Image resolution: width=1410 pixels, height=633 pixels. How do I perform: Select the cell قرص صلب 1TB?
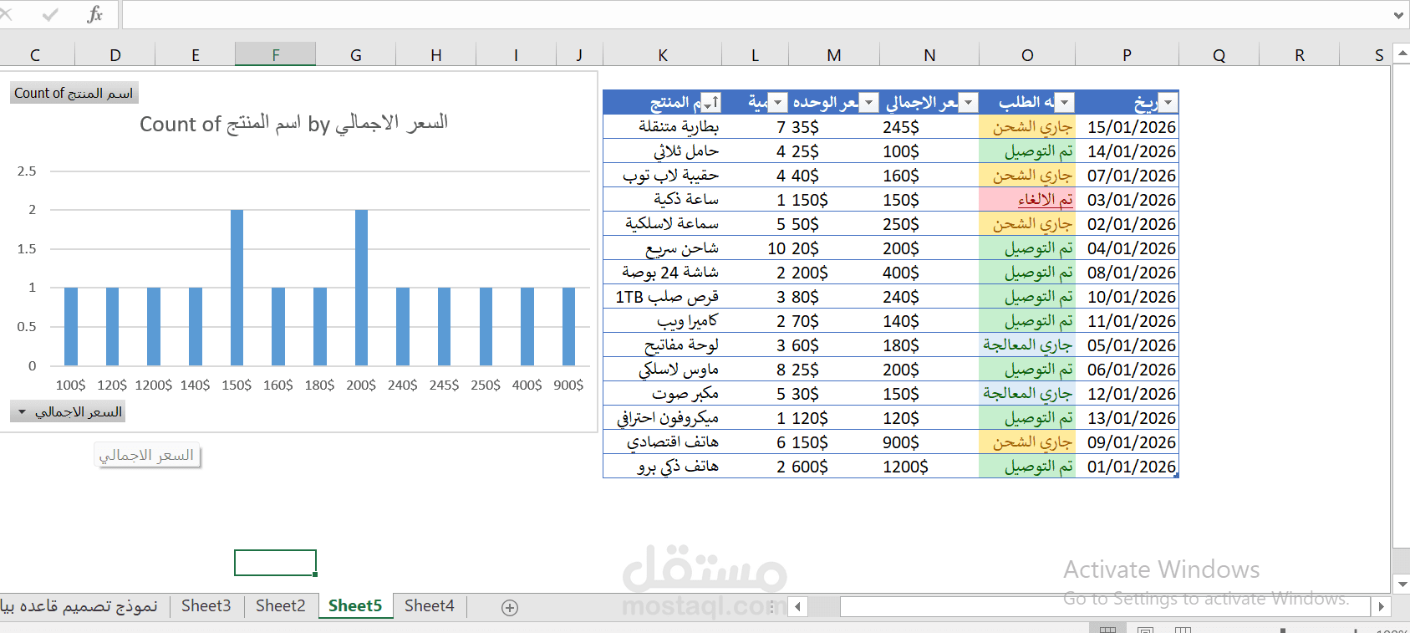click(662, 297)
